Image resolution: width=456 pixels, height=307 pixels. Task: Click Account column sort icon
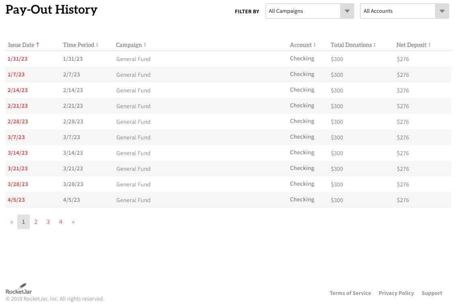point(315,45)
